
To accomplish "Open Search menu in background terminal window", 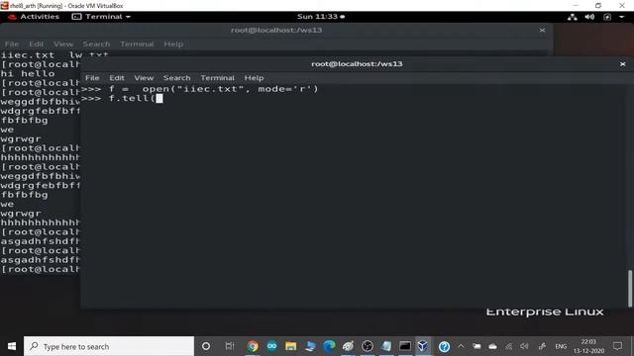I will click(96, 44).
